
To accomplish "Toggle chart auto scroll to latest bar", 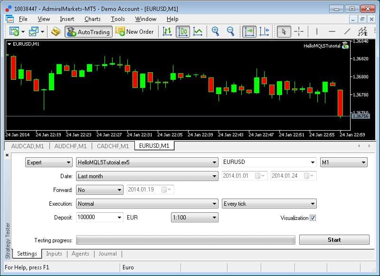I will [x=249, y=31].
